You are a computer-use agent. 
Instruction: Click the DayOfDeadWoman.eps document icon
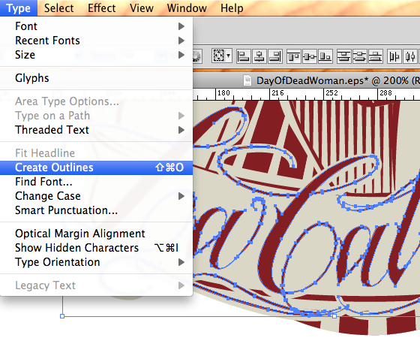click(247, 80)
